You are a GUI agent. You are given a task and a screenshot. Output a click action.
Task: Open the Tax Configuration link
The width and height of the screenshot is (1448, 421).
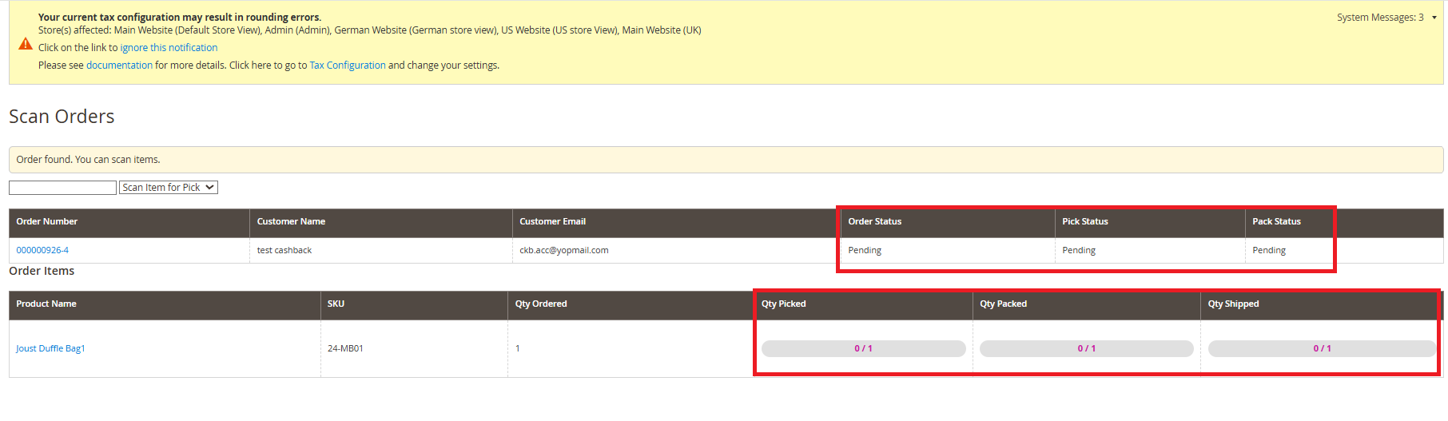(347, 66)
